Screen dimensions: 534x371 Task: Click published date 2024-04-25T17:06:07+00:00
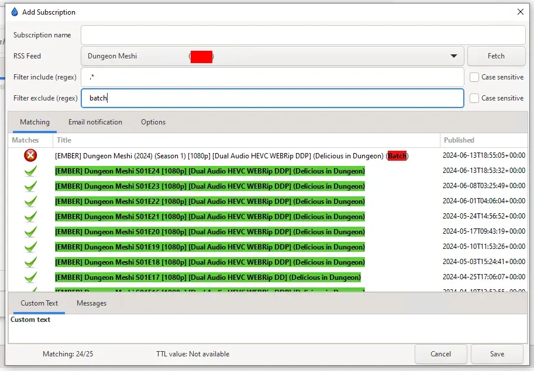[484, 277]
